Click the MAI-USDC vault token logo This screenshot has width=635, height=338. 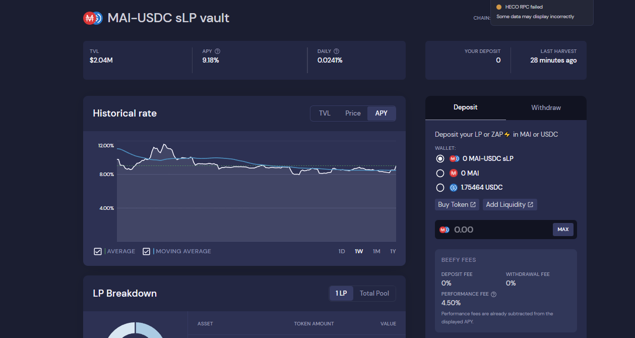pyautogui.click(x=93, y=18)
